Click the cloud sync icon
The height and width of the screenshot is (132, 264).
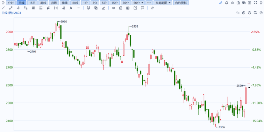click(232, 3)
